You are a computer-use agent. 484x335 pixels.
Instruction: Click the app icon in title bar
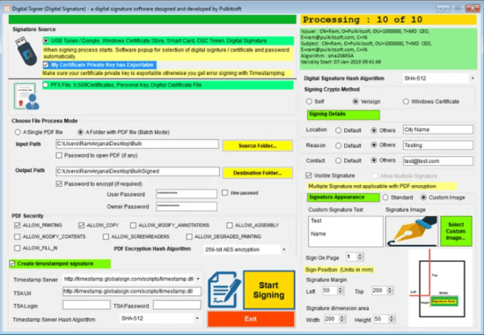pyautogui.click(x=6, y=9)
